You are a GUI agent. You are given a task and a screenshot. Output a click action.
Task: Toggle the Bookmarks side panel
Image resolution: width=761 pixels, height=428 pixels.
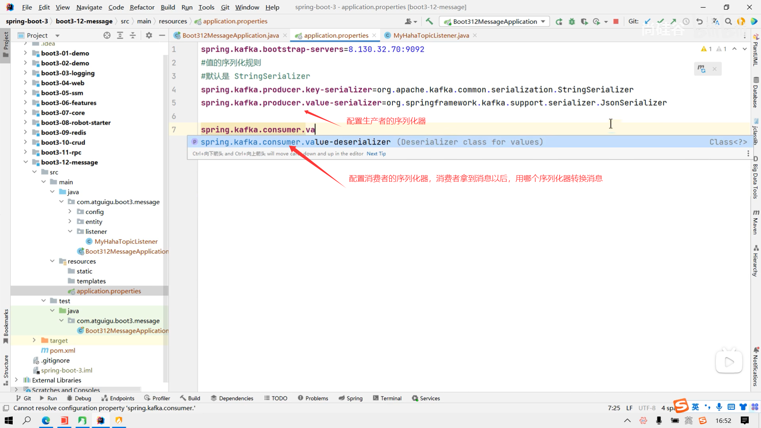coord(6,326)
